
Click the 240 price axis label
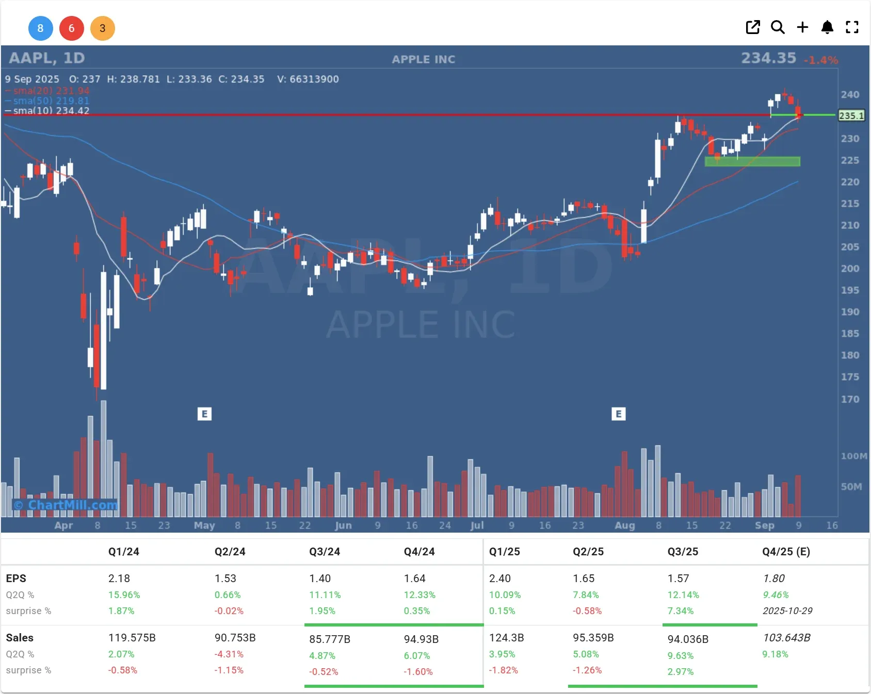(850, 95)
